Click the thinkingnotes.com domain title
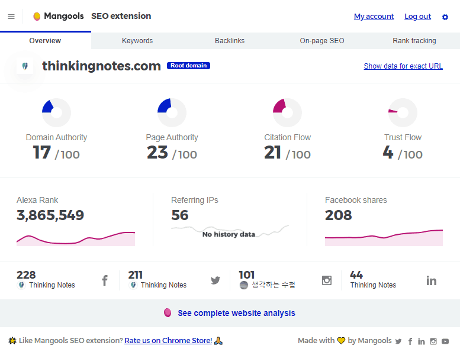460x352 pixels. click(101, 66)
